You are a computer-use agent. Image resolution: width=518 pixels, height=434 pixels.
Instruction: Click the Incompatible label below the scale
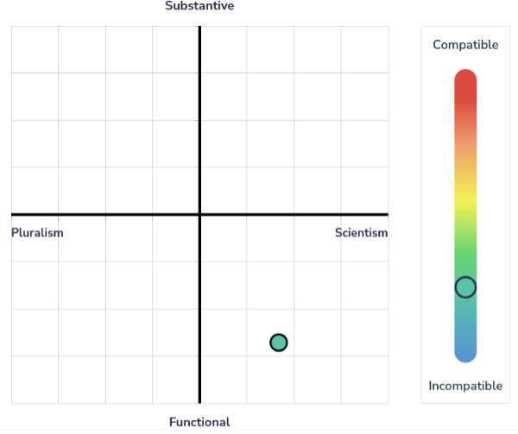465,386
